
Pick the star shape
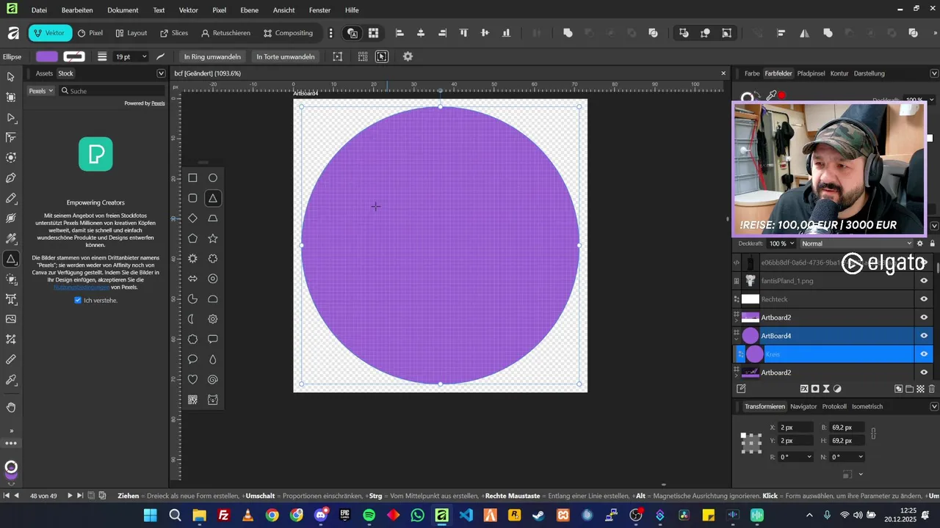[x=213, y=238]
